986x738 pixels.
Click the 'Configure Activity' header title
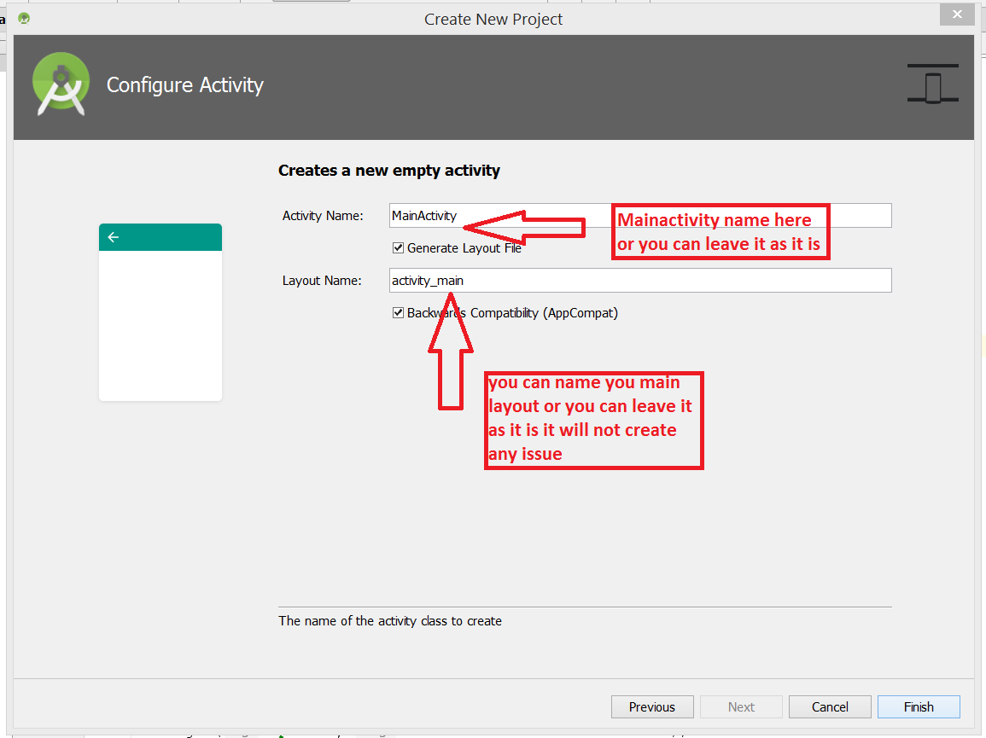185,84
